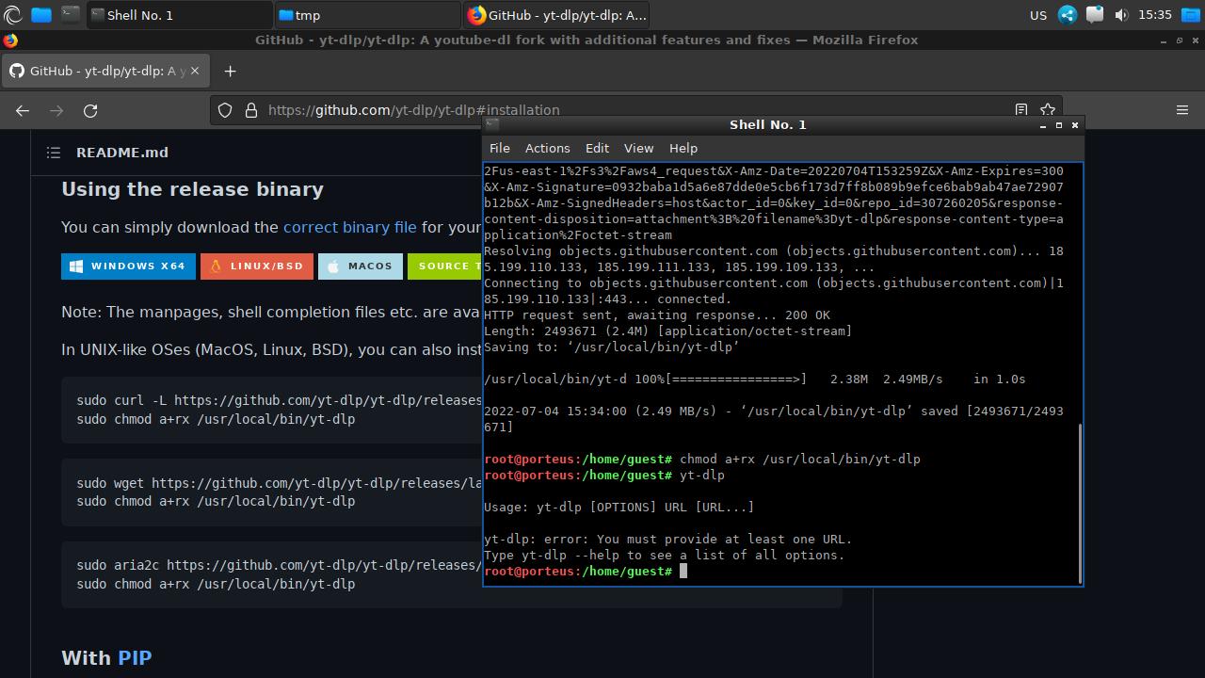
Task: Open Edit menu in Shell window
Action: click(597, 148)
